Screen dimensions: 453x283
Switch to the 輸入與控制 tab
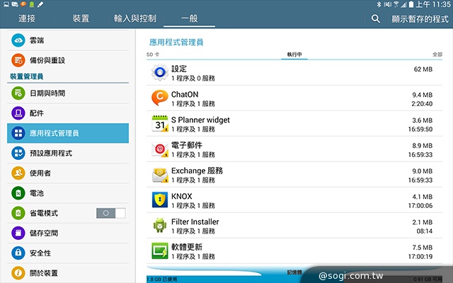point(135,18)
